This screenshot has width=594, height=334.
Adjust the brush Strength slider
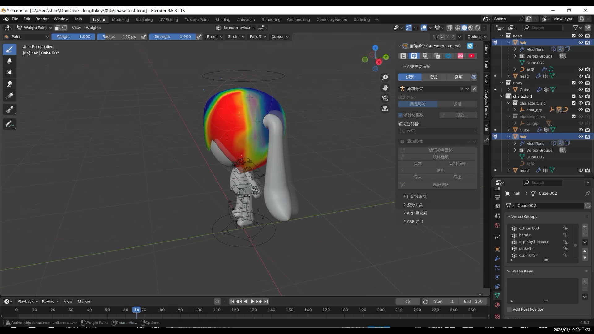pos(172,37)
